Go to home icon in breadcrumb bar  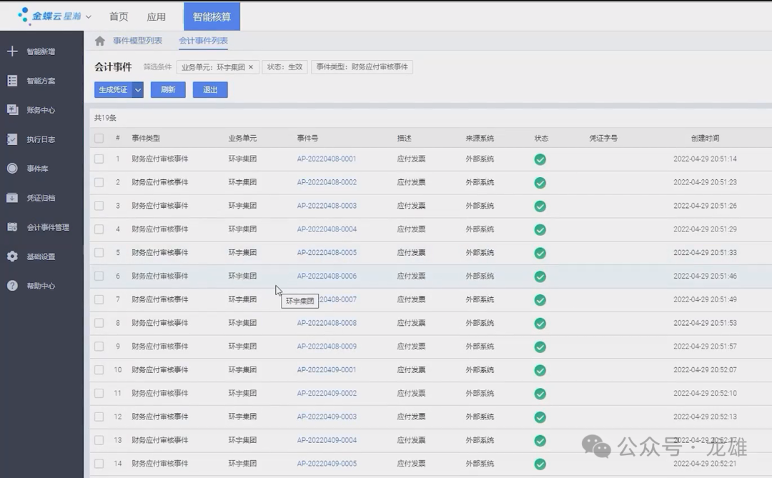[100, 41]
